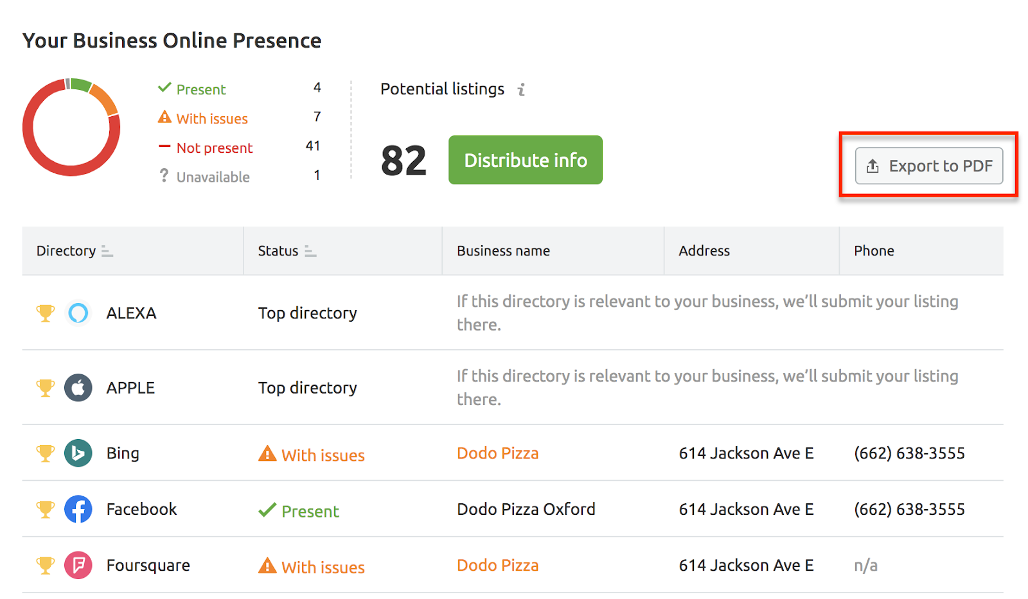Select the Business name column header
The height and width of the screenshot is (599, 1028).
[503, 250]
